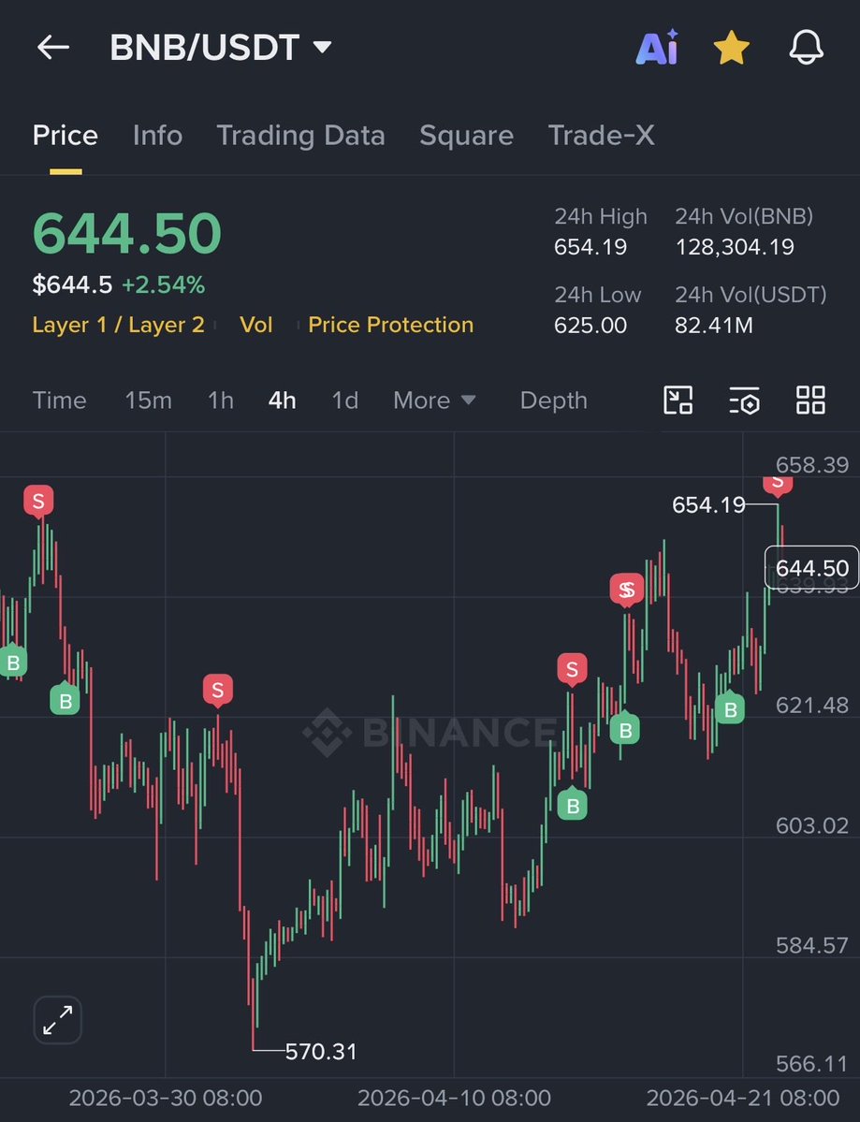Switch to the Info tab
860x1122 pixels.
[157, 136]
